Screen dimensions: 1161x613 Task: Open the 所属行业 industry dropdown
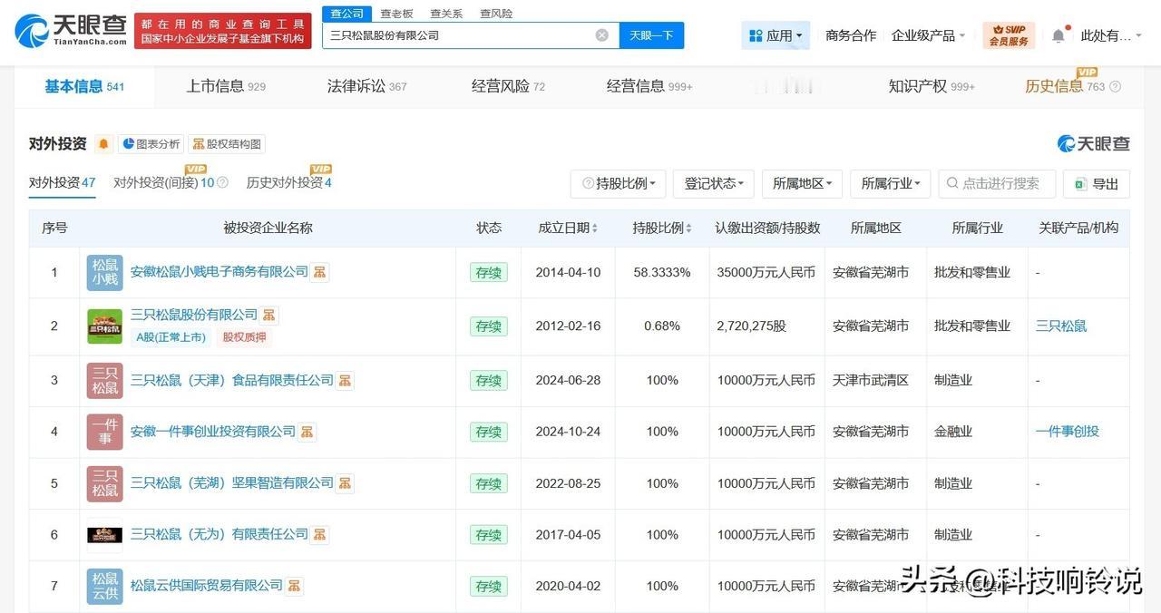(890, 183)
